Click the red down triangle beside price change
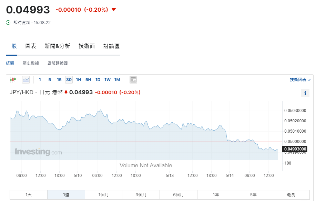 (114, 10)
